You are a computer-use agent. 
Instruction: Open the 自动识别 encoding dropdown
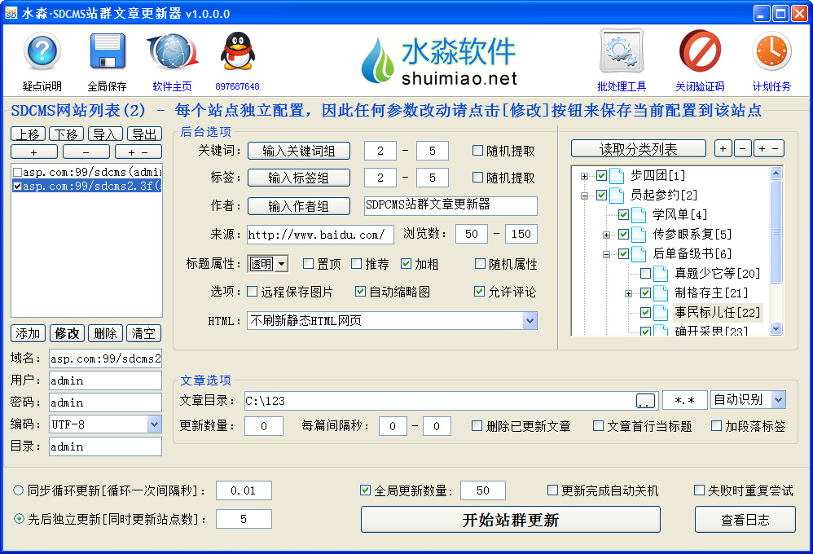pyautogui.click(x=778, y=399)
